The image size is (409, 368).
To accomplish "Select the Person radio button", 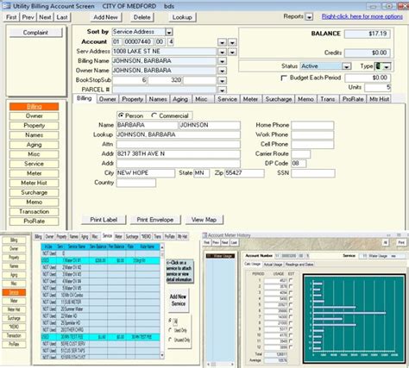I will point(121,115).
